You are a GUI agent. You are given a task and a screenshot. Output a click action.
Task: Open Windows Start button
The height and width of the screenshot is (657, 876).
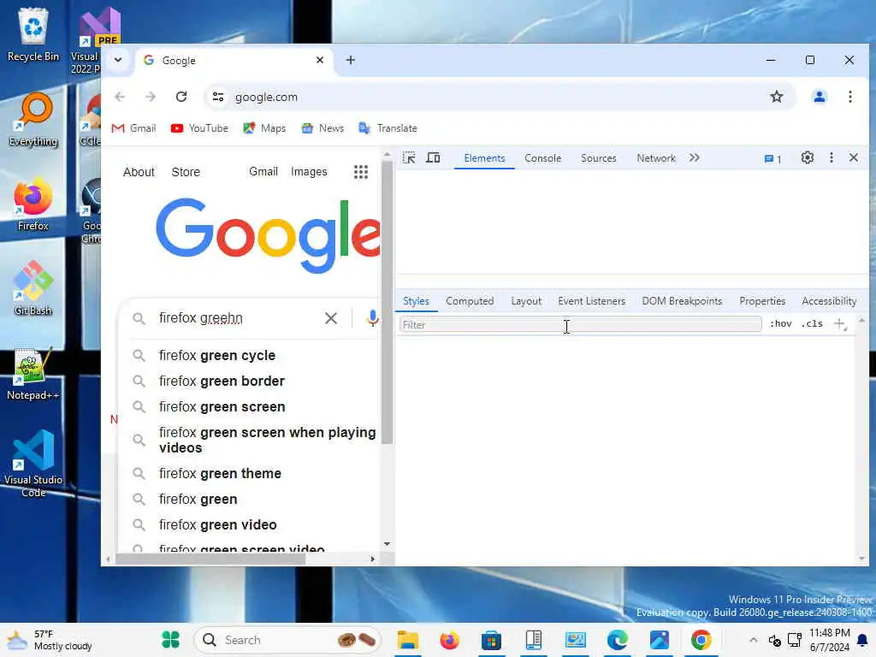[x=170, y=640]
